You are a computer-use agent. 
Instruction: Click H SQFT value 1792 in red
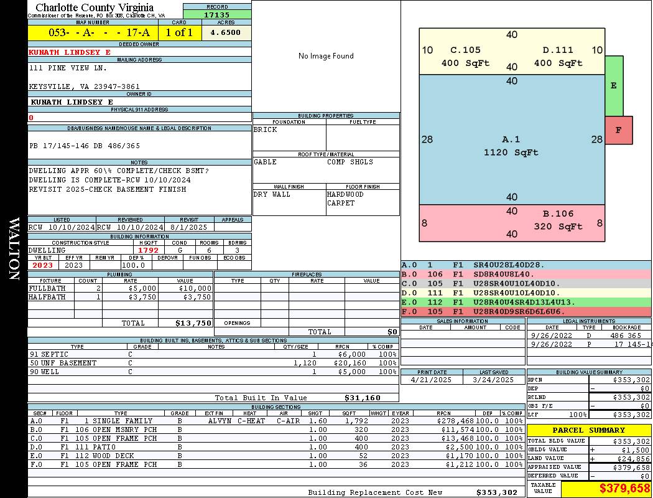tap(148, 250)
